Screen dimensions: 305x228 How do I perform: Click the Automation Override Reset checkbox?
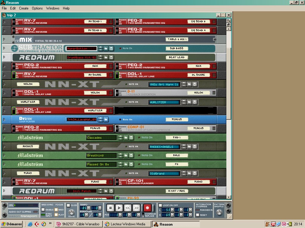(x=198, y=215)
